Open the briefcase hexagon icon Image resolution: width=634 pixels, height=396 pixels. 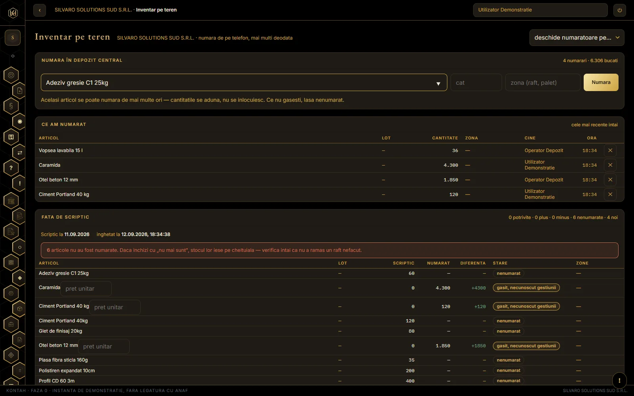pyautogui.click(x=11, y=324)
